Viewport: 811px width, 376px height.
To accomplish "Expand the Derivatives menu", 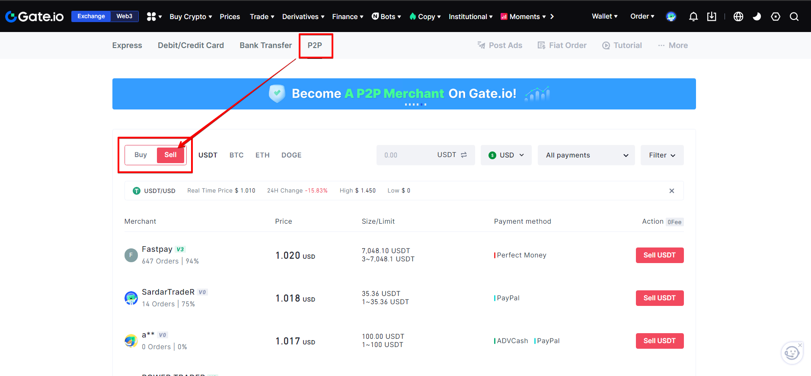I will [x=303, y=16].
